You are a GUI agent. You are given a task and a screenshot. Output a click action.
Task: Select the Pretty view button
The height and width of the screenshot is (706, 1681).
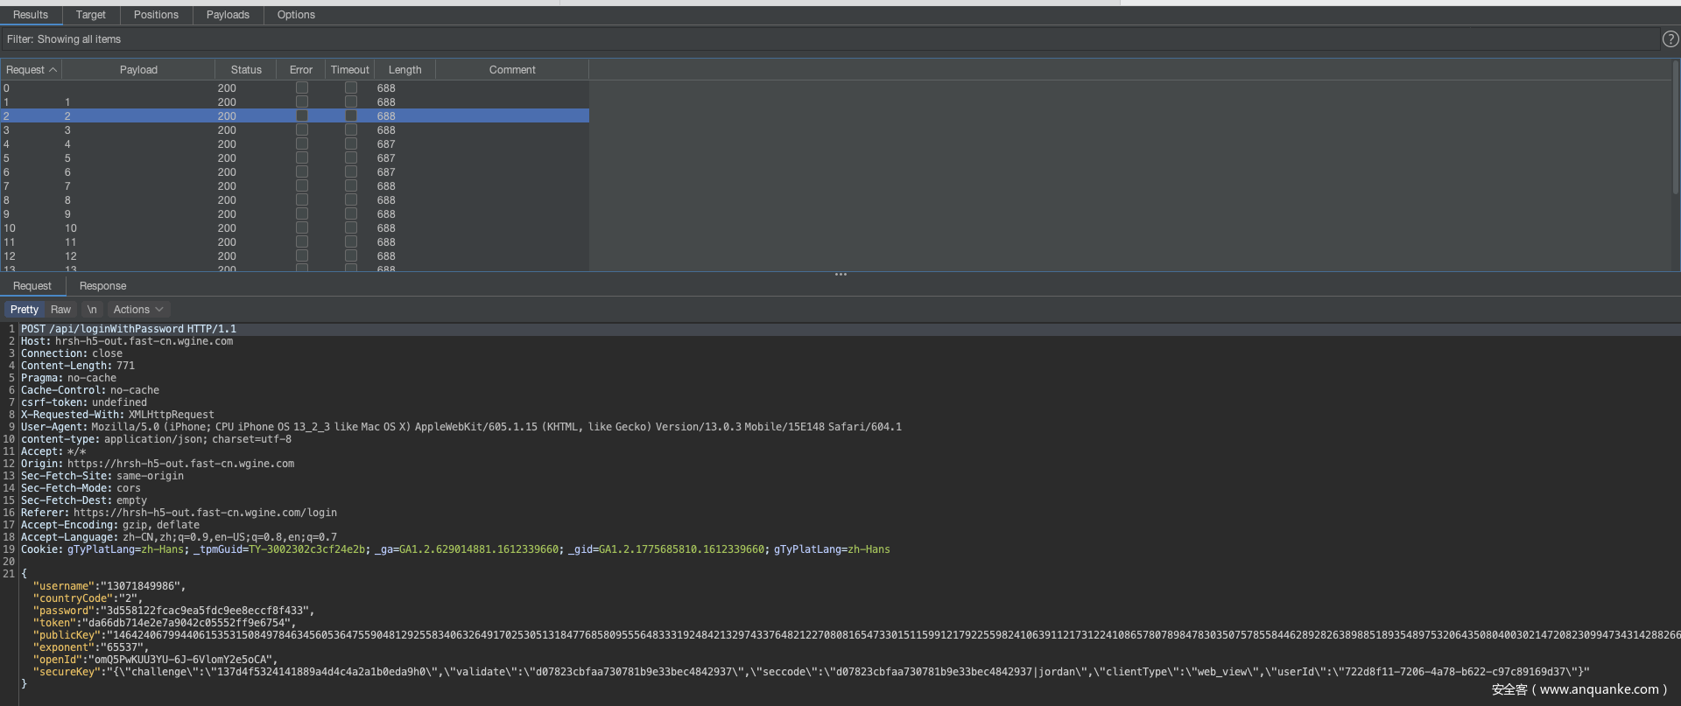tap(25, 310)
